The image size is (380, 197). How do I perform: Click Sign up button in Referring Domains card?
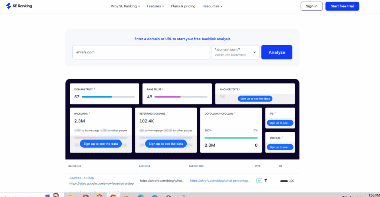coord(166,144)
